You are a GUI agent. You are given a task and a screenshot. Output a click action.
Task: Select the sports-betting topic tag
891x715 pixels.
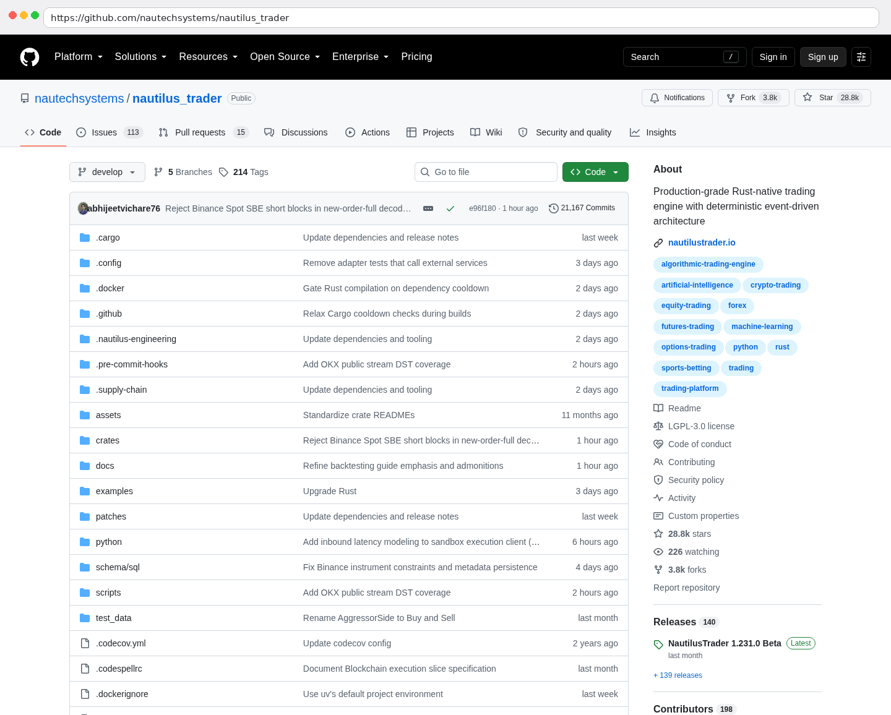tap(686, 368)
